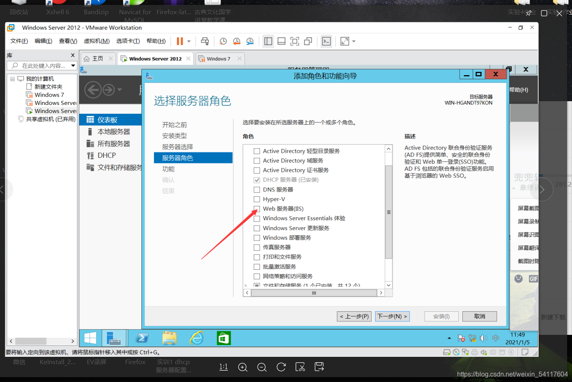Select 新建文件夹 in the library tree
Screen dimensions: 572x382
pos(48,87)
